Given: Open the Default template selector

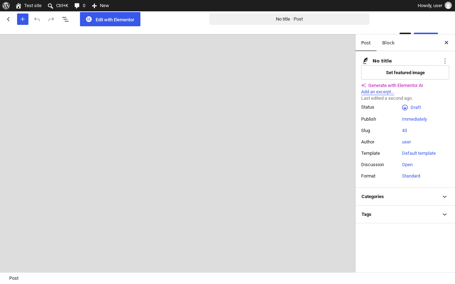Looking at the screenshot, I should click(419, 153).
